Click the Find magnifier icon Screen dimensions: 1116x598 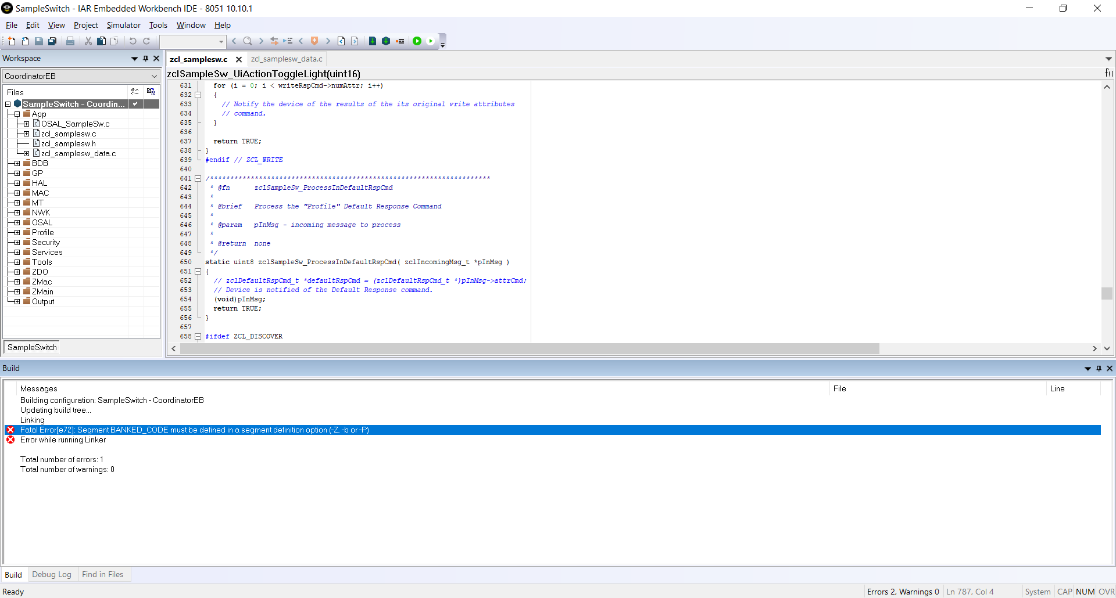[247, 41]
